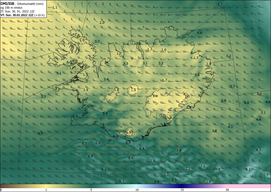Click the 'og 100 m vindur.' legend line
The height and width of the screenshot is (192, 271).
point(12,8)
